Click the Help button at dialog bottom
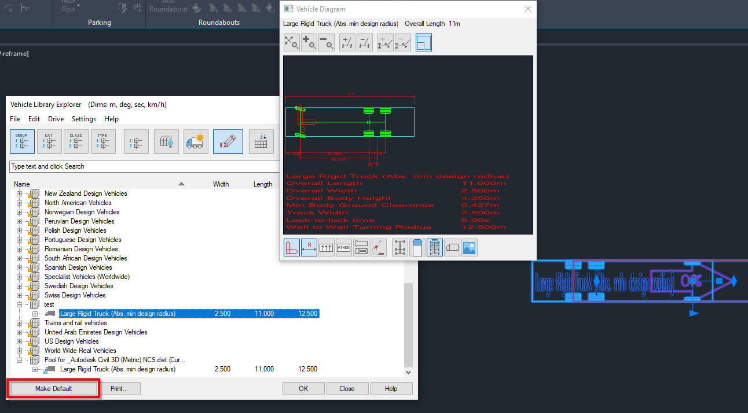 pyautogui.click(x=391, y=389)
